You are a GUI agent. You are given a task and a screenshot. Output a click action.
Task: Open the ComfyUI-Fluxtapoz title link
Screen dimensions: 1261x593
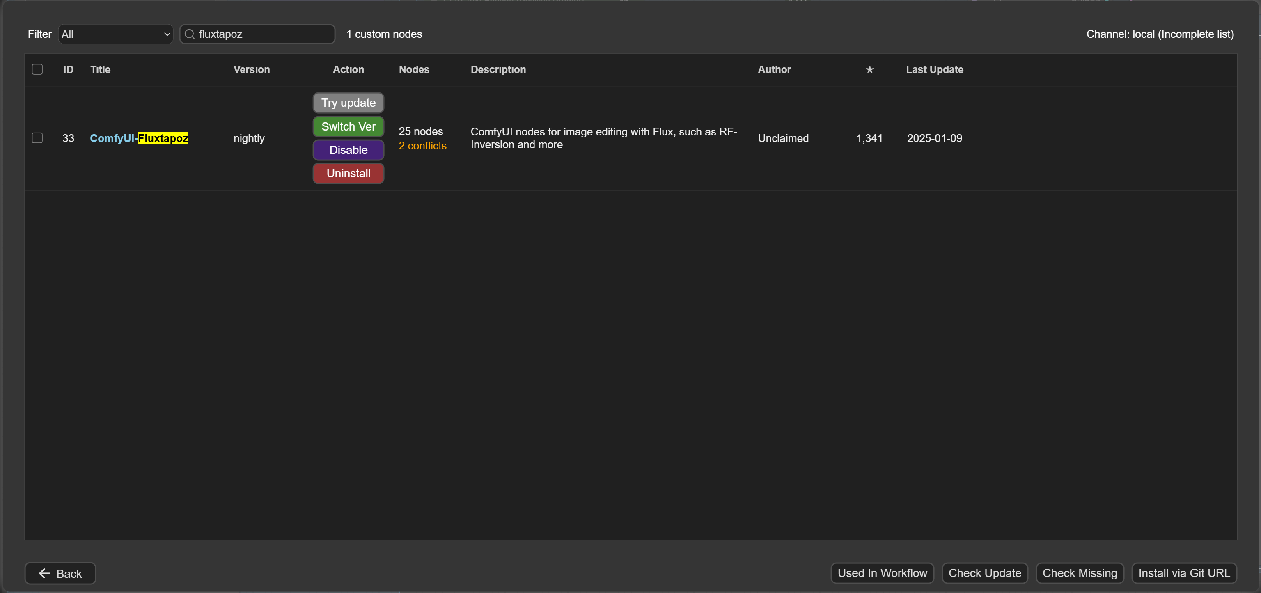(x=139, y=138)
